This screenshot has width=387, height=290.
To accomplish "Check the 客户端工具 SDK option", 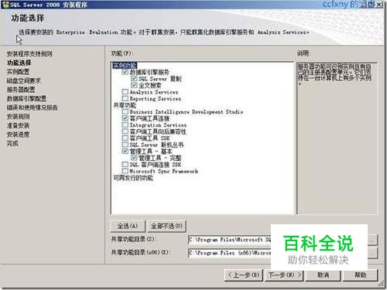I will 125,138.
